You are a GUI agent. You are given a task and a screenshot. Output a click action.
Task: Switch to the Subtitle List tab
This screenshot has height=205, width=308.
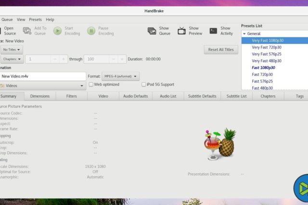click(236, 96)
